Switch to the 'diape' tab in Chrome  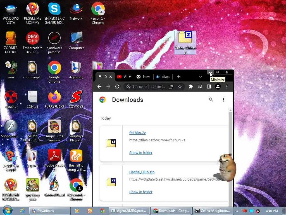[x=163, y=77]
